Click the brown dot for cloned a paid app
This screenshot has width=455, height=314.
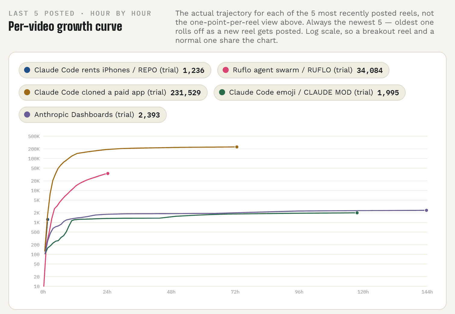pyautogui.click(x=27, y=92)
